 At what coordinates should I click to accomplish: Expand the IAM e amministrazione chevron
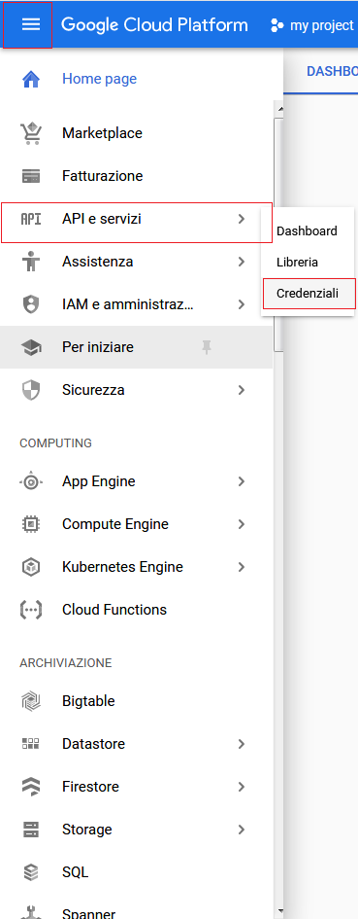241,304
